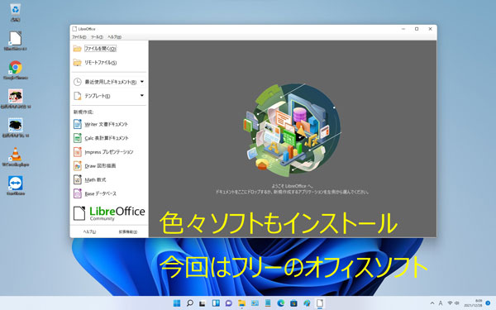Show 最近使用したドキュメント recent documents list

(x=105, y=82)
